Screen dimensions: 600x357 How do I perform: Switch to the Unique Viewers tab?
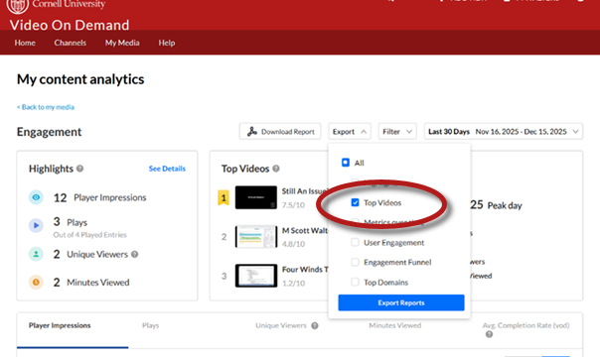[281, 325]
